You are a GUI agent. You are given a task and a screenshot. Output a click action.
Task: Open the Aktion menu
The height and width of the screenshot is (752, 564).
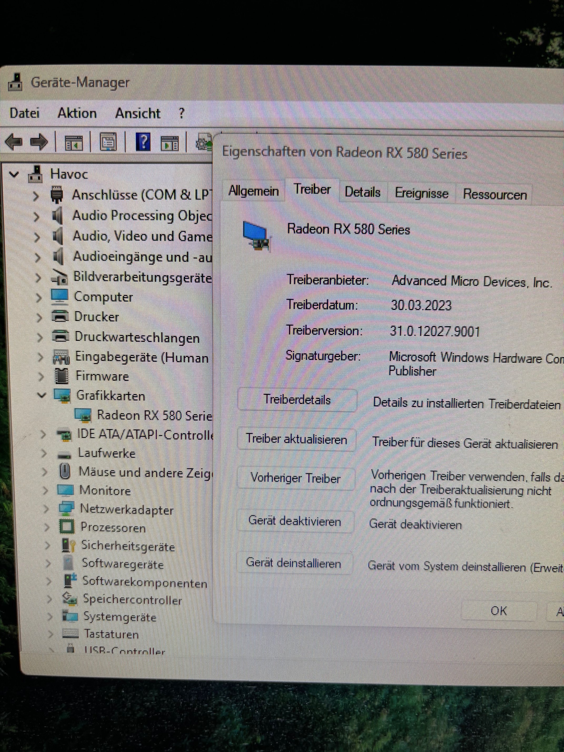pos(77,113)
